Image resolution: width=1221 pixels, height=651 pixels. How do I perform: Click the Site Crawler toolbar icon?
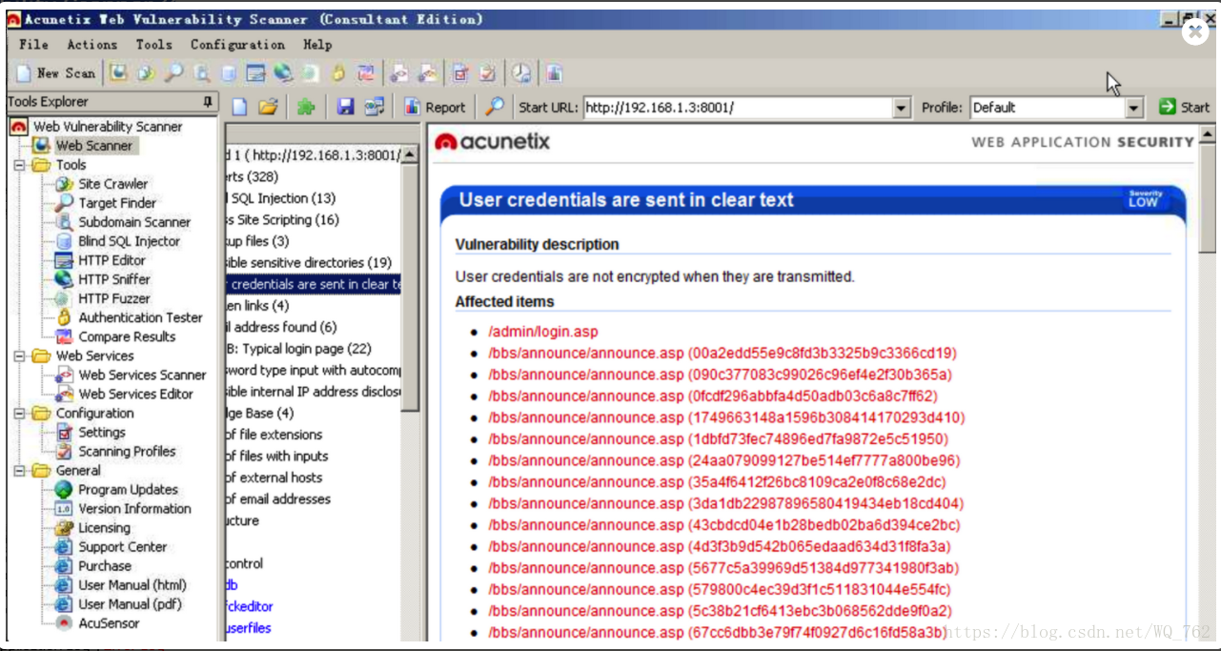point(146,72)
